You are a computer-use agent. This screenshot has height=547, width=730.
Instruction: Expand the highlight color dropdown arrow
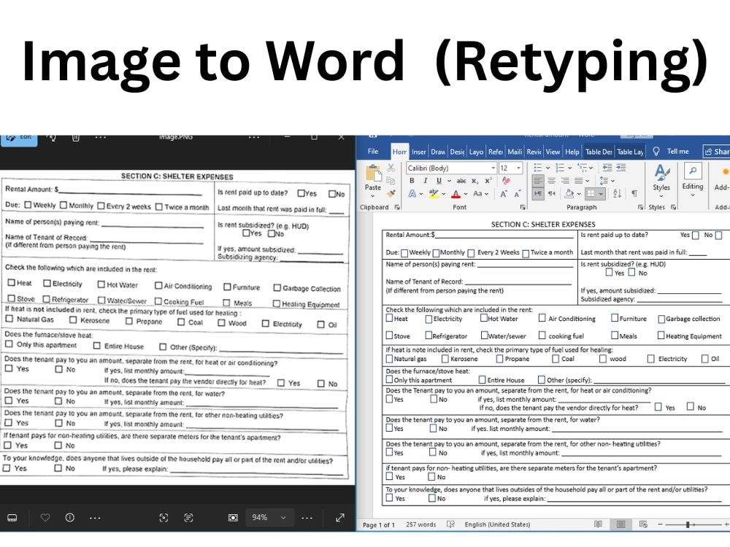443,194
